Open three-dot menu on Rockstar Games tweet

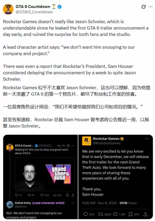click(147, 139)
